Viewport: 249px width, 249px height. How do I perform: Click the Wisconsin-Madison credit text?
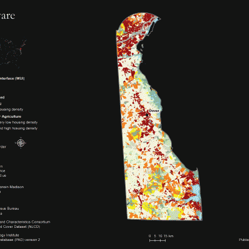[x=12, y=187]
